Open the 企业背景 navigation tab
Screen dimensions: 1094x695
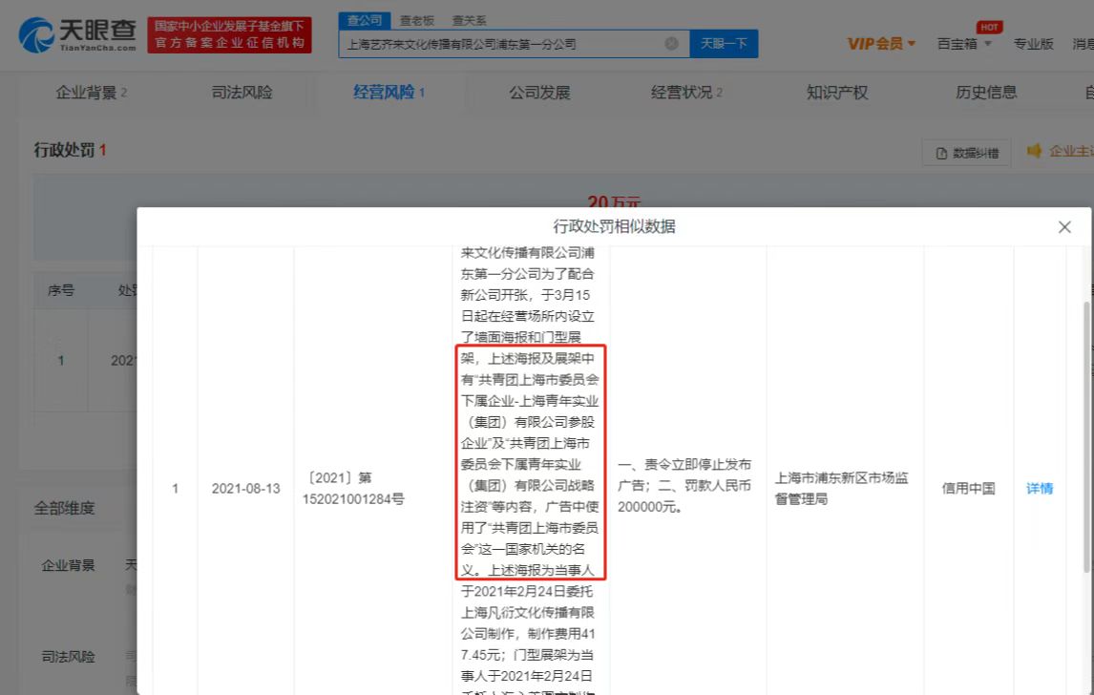91,93
